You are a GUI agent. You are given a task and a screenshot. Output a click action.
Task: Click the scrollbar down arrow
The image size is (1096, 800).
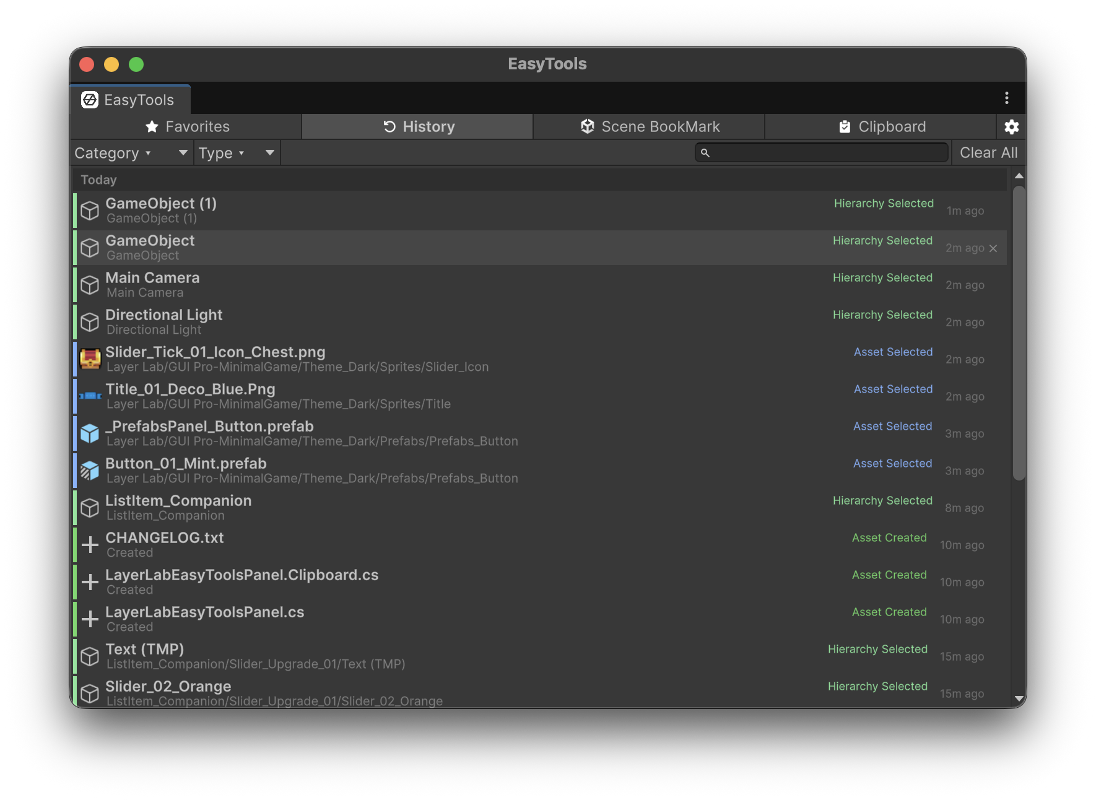[1019, 698]
